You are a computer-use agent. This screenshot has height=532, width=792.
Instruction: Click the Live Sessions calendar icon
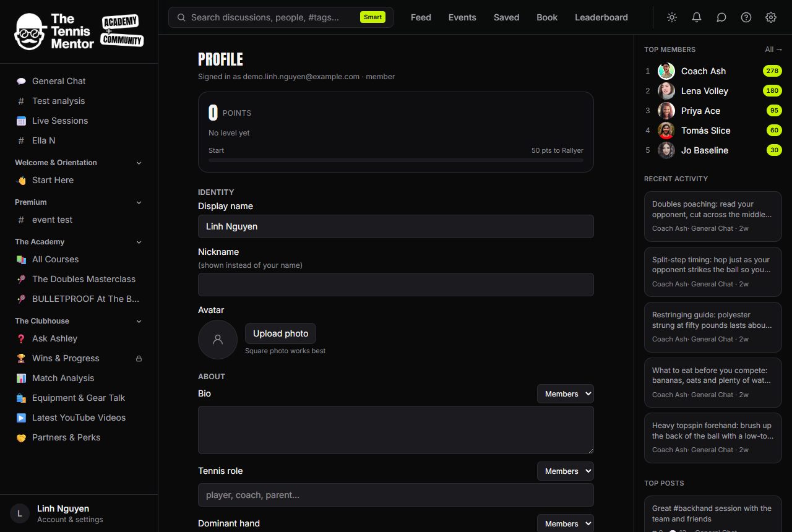point(21,121)
